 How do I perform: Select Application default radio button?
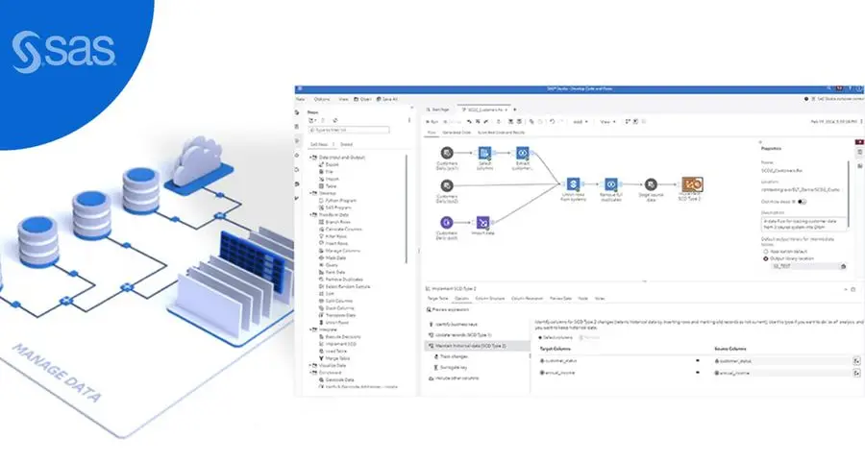[x=766, y=252]
